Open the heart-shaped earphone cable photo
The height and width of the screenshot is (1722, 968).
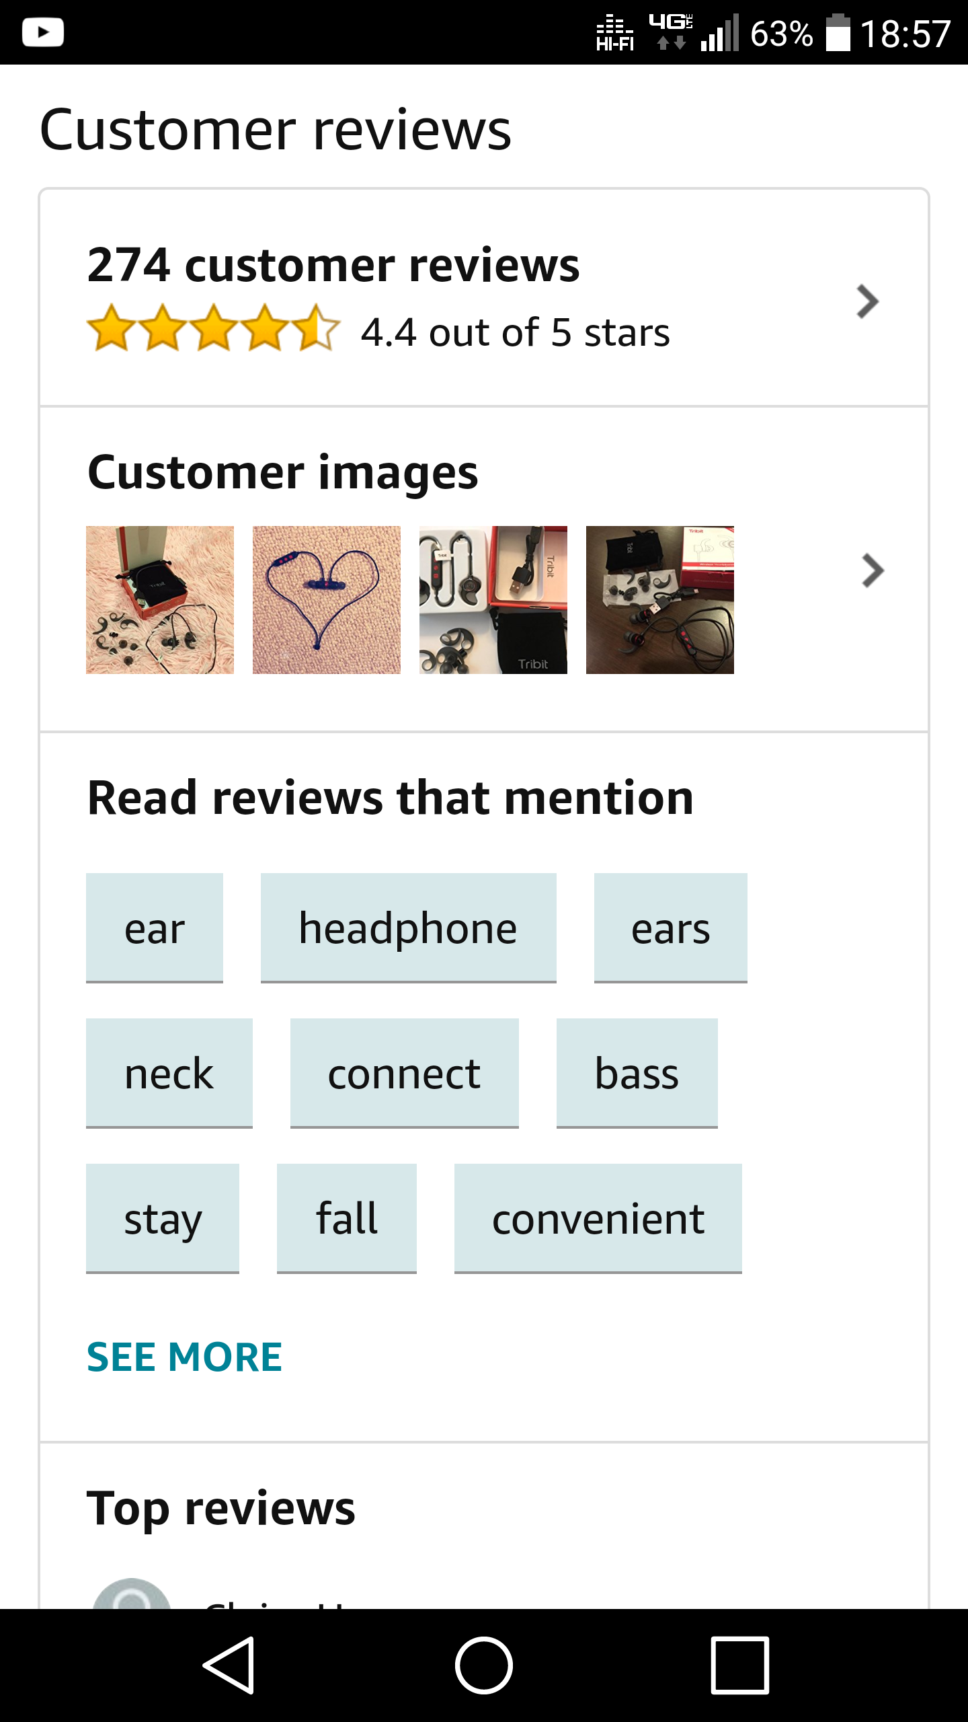327,600
